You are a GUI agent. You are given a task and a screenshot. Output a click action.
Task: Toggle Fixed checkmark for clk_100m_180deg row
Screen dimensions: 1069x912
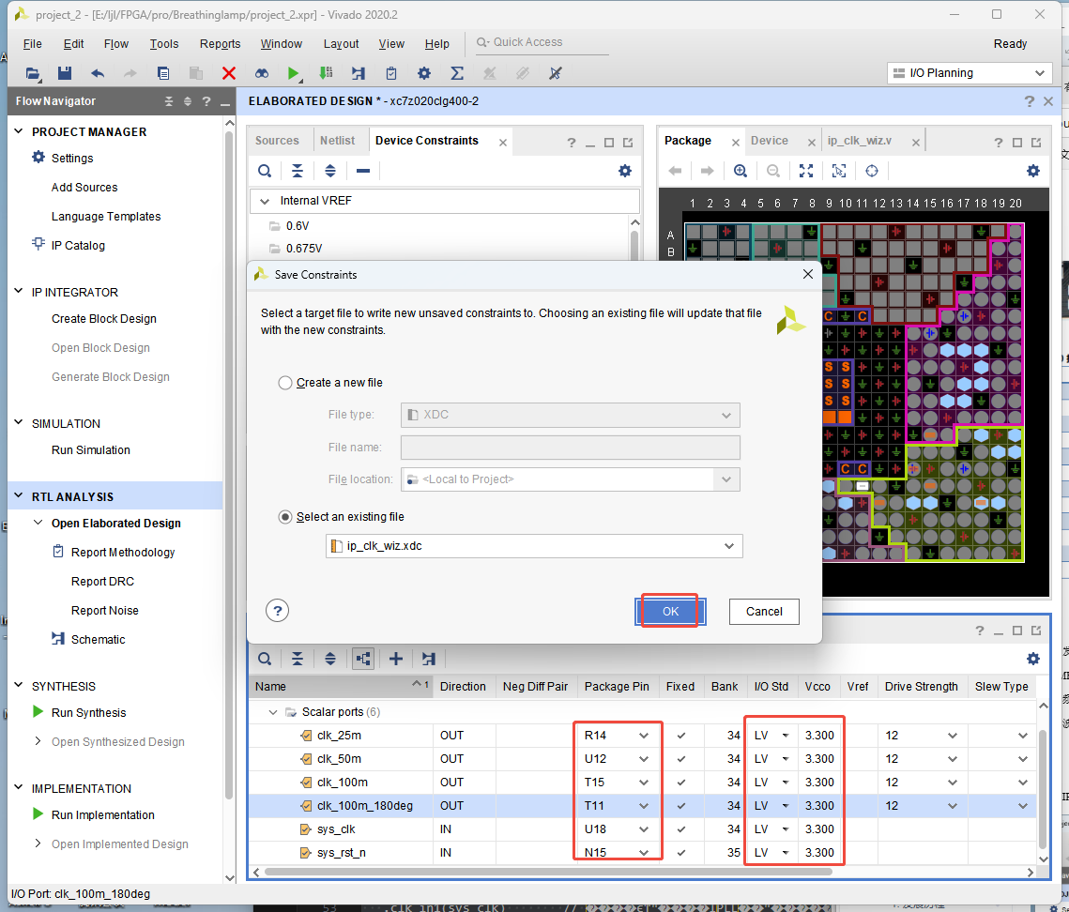(680, 806)
